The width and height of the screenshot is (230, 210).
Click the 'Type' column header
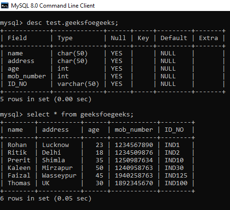click(65, 38)
